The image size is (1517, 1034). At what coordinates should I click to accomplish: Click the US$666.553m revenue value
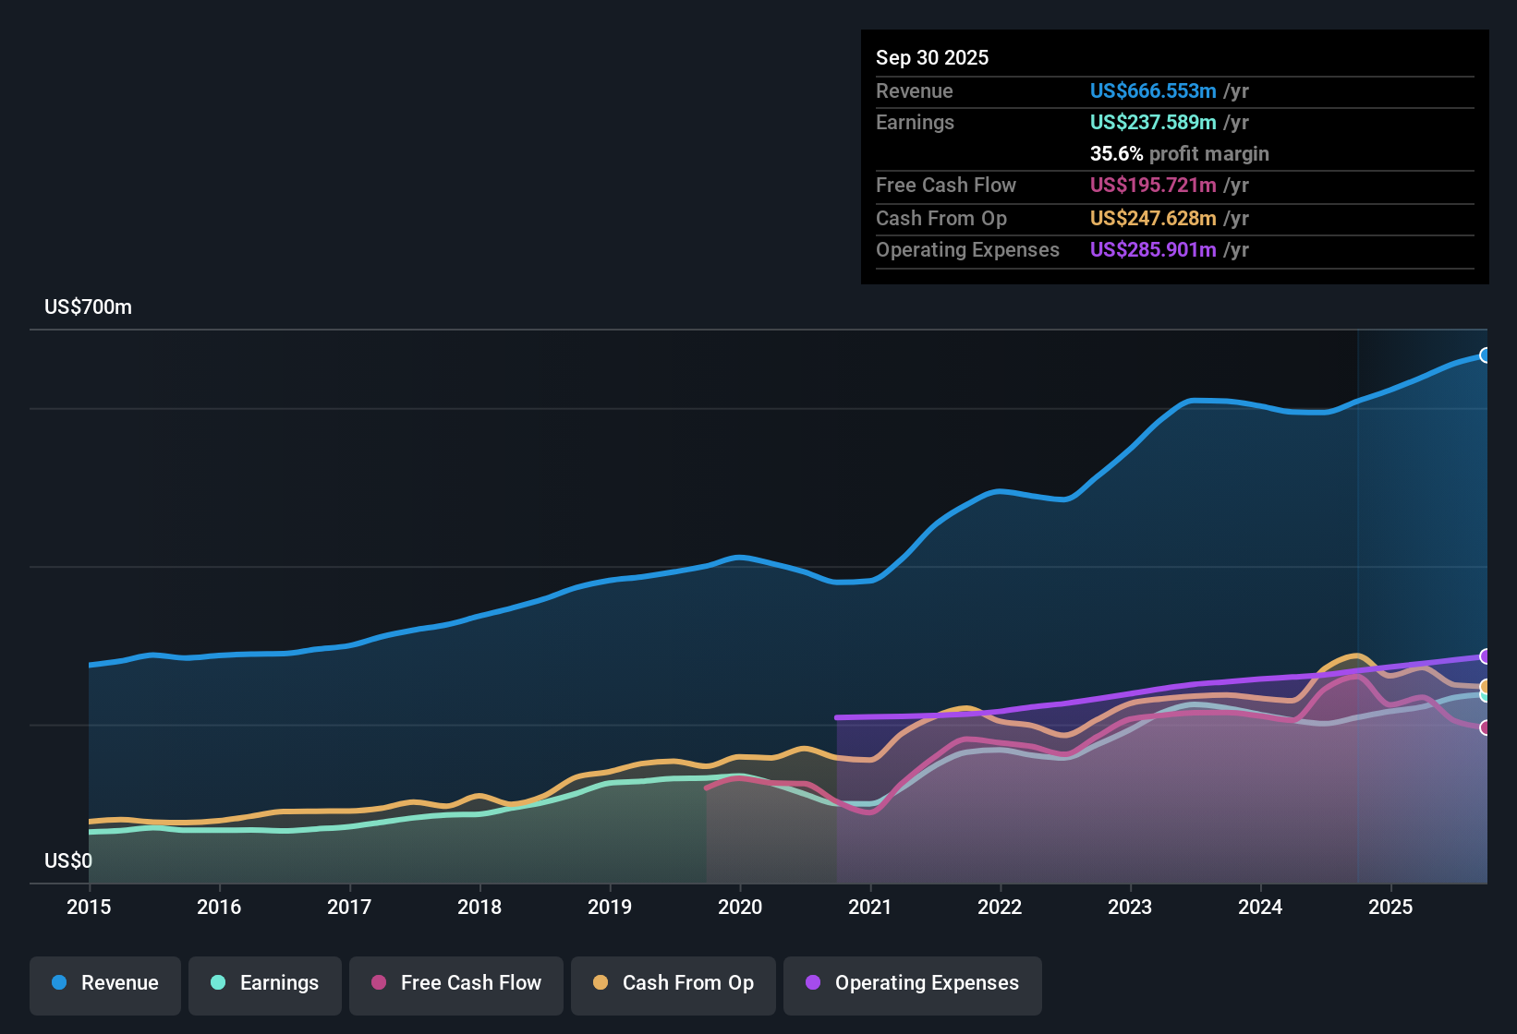click(x=1153, y=91)
